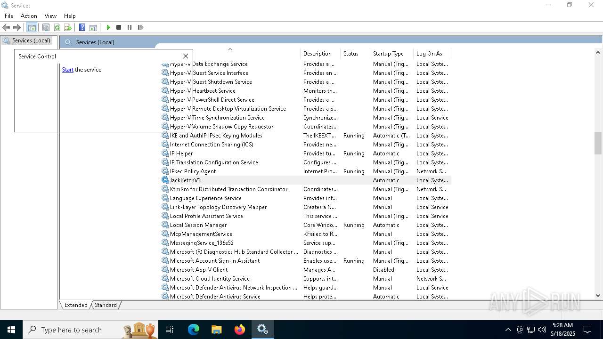
Task: Open the Properties toolbar icon
Action: click(x=46, y=27)
